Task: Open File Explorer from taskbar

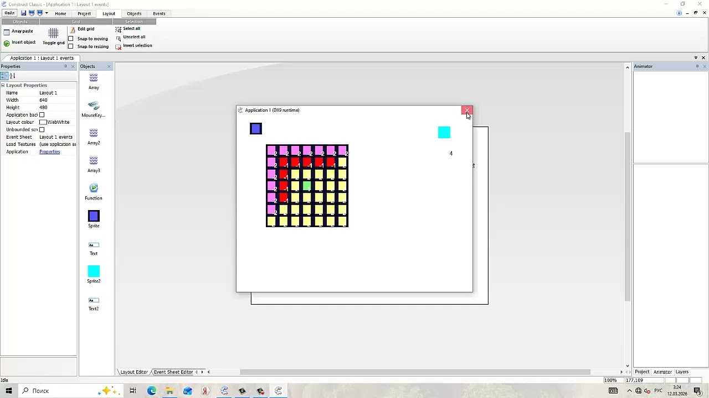Action: coord(169,391)
